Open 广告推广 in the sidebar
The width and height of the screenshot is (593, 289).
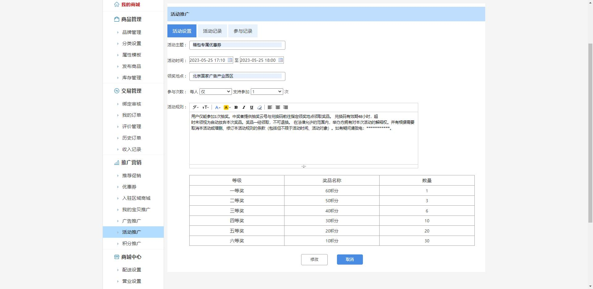click(132, 221)
